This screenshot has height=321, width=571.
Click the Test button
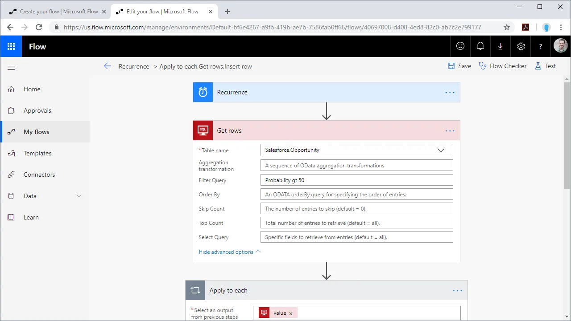click(x=545, y=66)
